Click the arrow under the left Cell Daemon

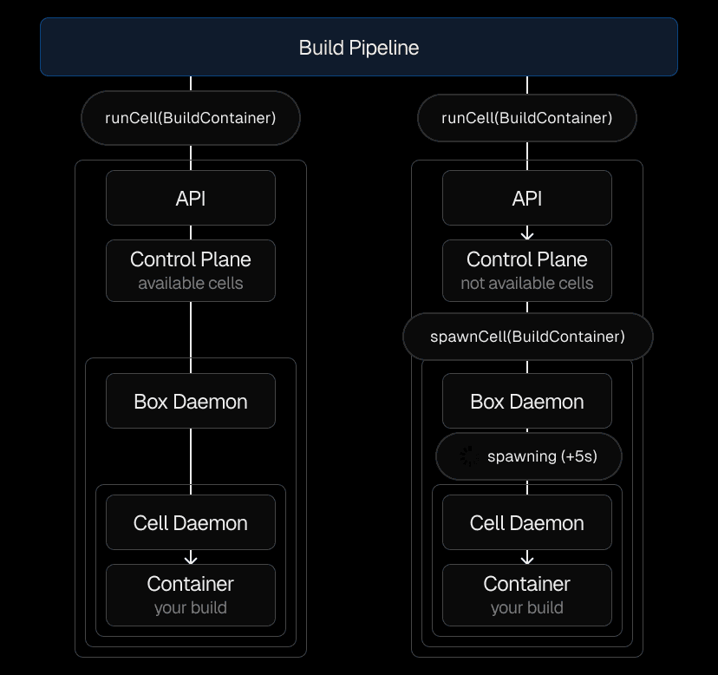[191, 558]
